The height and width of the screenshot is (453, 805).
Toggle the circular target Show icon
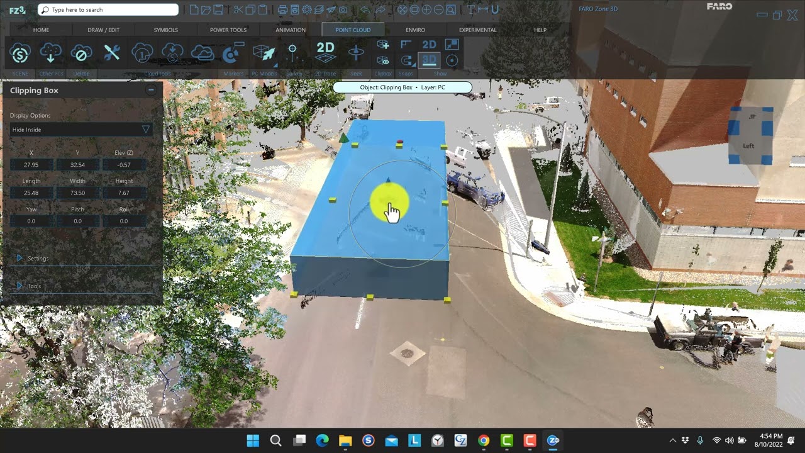click(452, 60)
